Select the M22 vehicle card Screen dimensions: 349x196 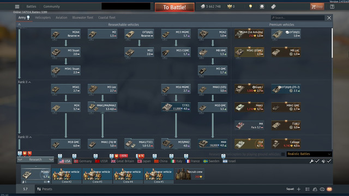tap(139, 52)
